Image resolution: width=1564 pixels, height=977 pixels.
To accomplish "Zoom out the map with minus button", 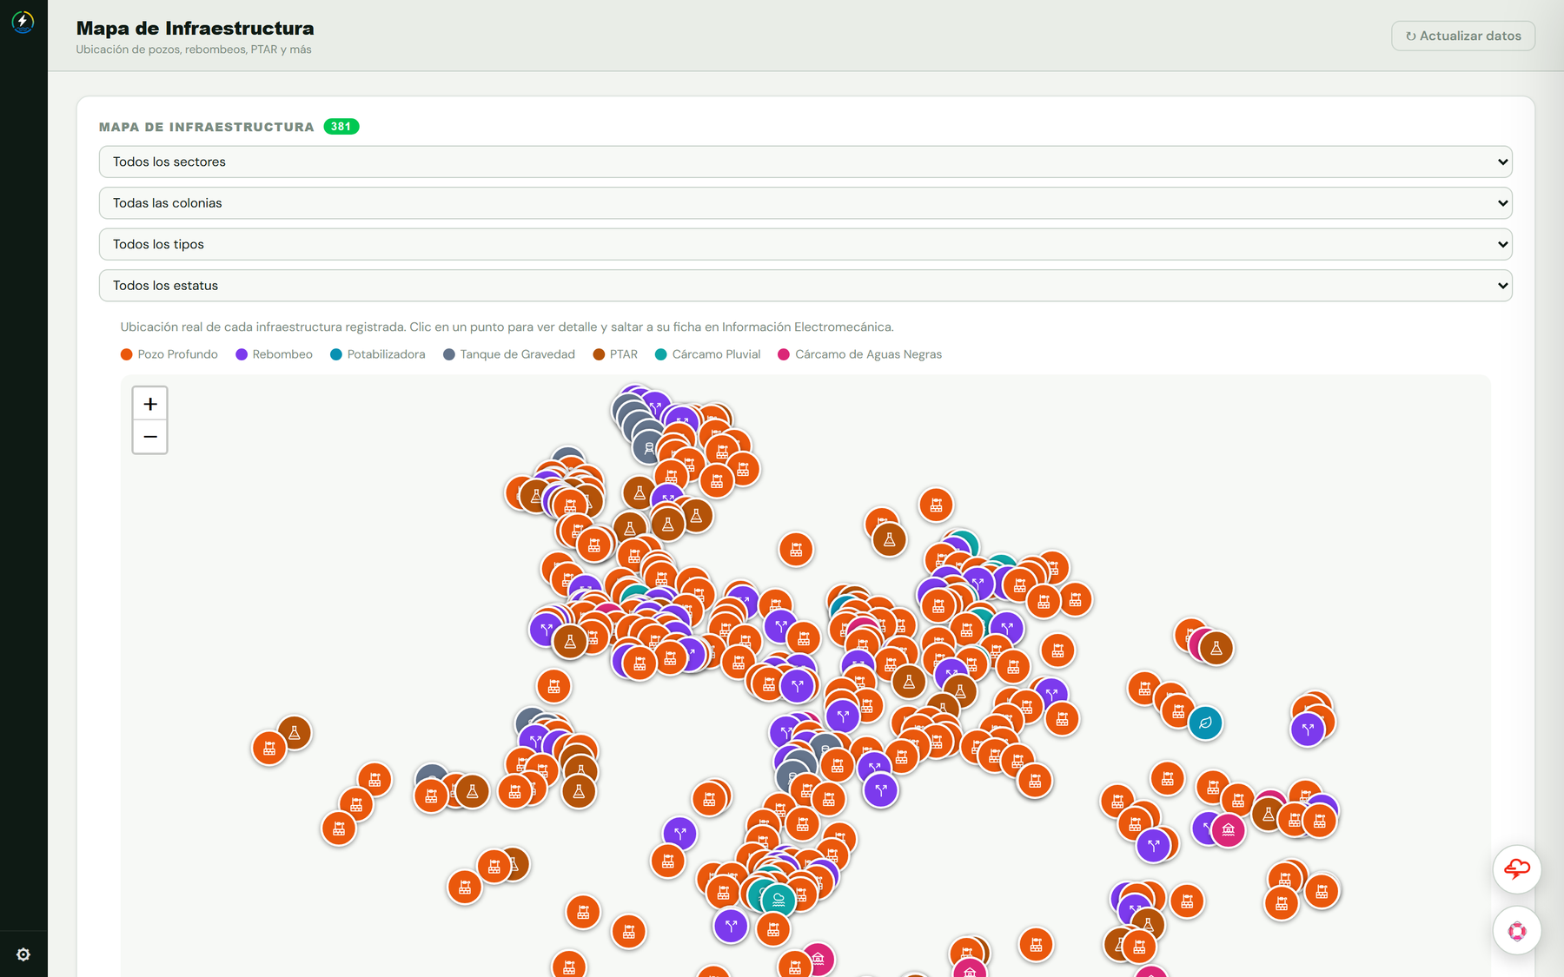I will (150, 437).
